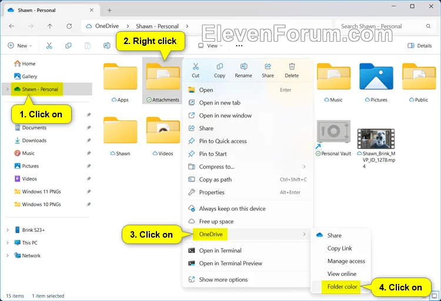
Task: Expand Compress to submenu arrow
Action: tap(305, 167)
